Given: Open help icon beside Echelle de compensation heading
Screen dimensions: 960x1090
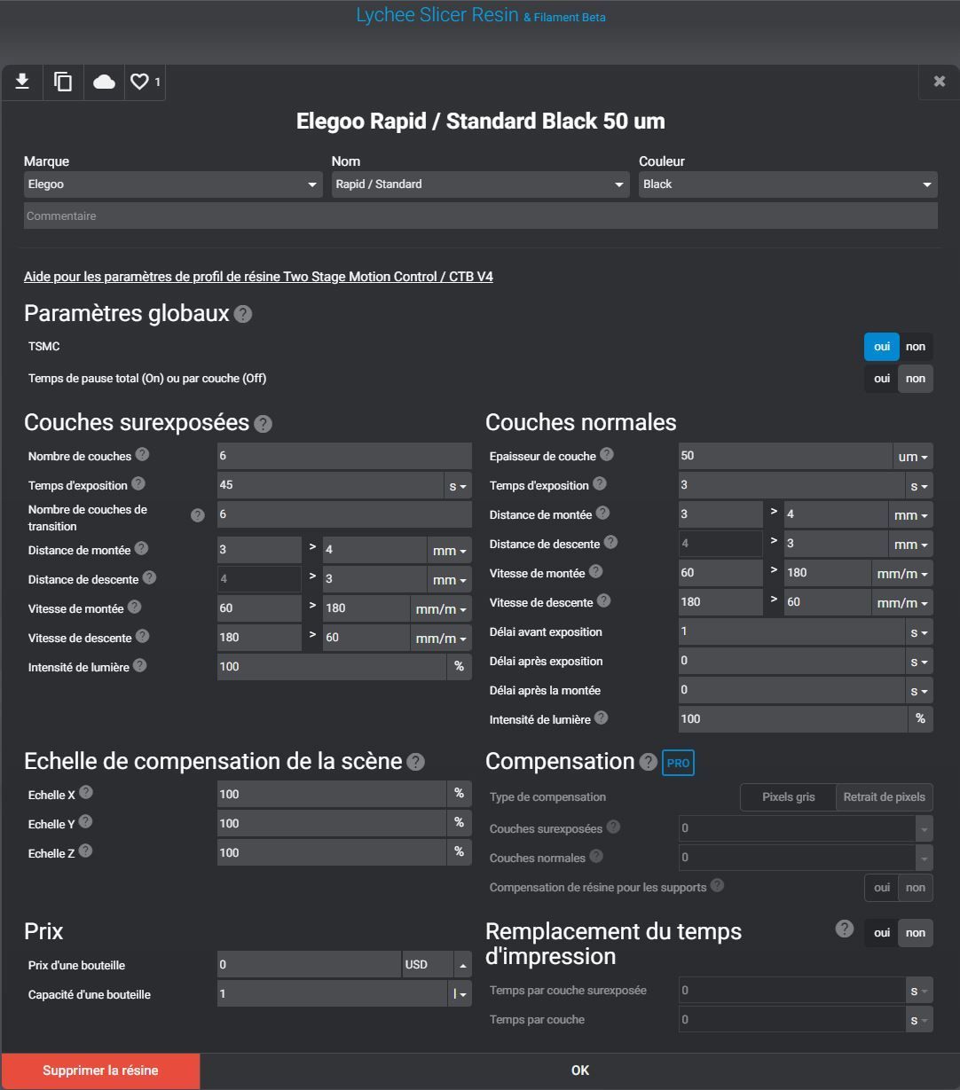Looking at the screenshot, I should coord(415,762).
